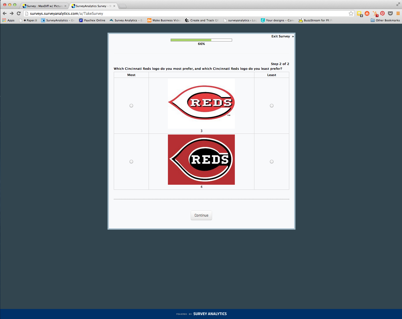Select Most for Reds logo 3
Viewport: 402px width, 319px height.
tap(131, 106)
